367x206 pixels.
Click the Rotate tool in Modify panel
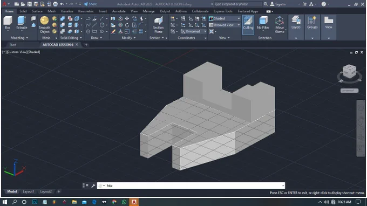pos(127,25)
